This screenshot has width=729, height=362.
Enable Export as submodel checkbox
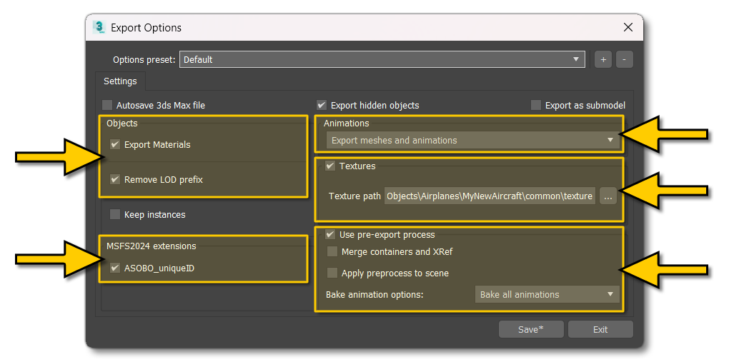536,106
